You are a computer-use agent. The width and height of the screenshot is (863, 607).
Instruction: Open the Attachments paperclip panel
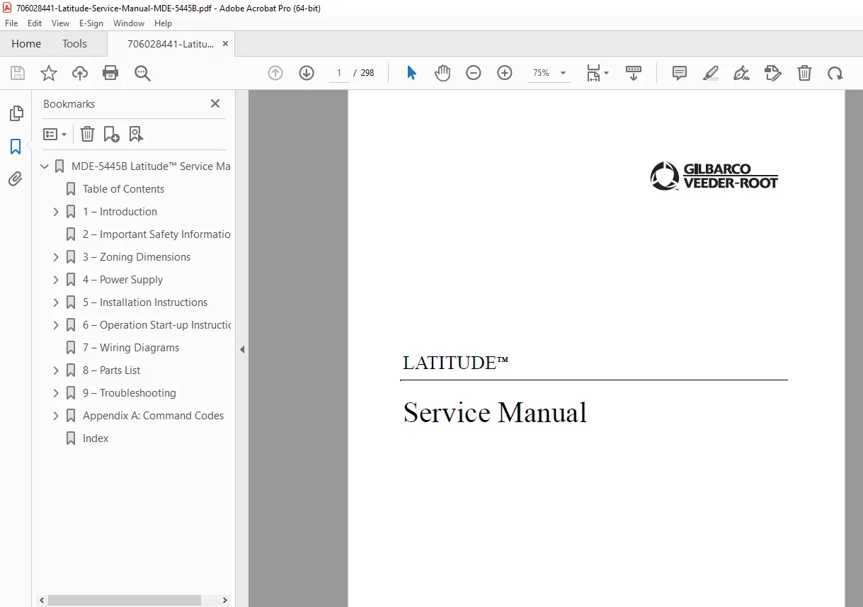[x=16, y=179]
